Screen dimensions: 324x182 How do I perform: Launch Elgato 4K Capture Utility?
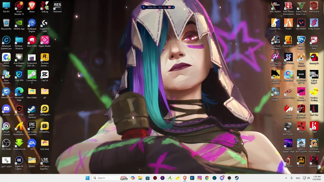[19, 163]
